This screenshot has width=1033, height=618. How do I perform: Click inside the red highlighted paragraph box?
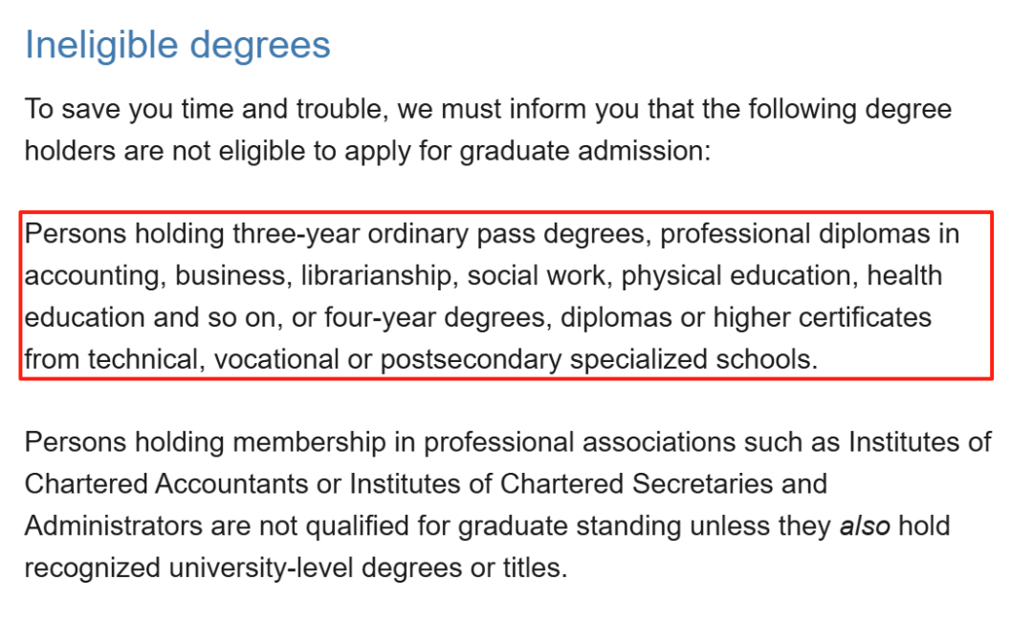506,295
